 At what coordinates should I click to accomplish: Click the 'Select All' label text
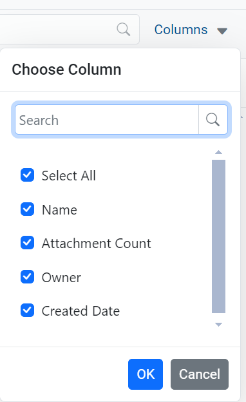point(69,176)
